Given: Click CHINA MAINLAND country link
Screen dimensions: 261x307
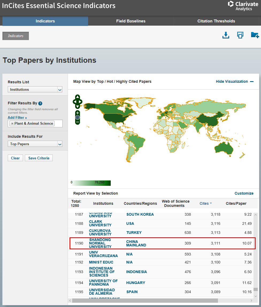Looking at the screenshot, I should coord(136,243).
